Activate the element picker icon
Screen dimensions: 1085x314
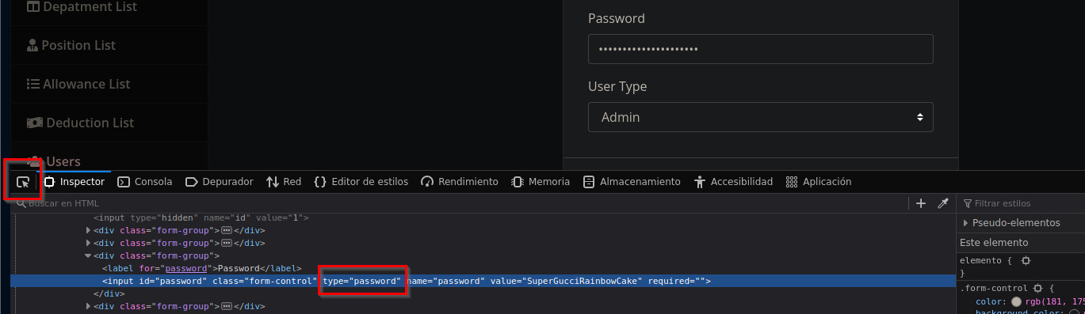pyautogui.click(x=23, y=181)
